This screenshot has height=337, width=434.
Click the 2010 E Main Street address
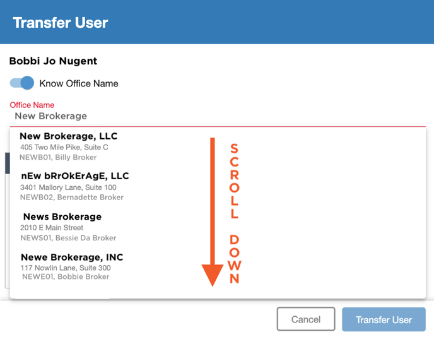[52, 228]
